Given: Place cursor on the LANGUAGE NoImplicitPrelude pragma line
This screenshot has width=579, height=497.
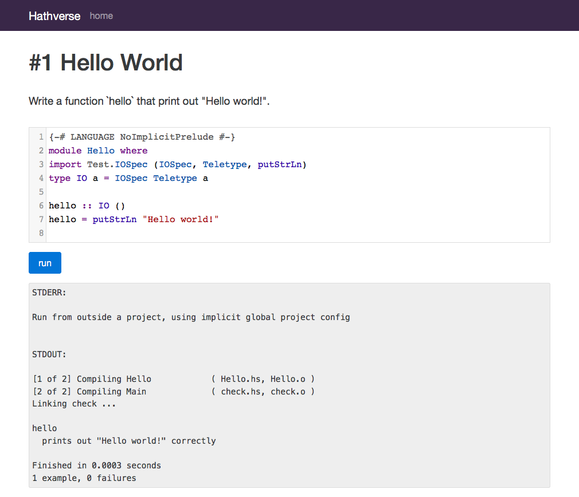Looking at the screenshot, I should (x=142, y=137).
